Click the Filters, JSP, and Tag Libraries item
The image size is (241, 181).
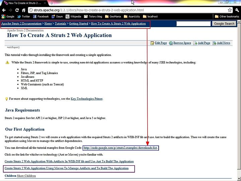pos(39,73)
